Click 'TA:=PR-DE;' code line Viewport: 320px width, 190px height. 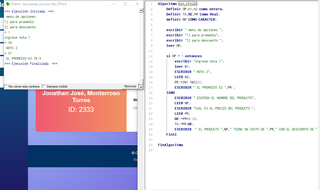tap(184, 124)
